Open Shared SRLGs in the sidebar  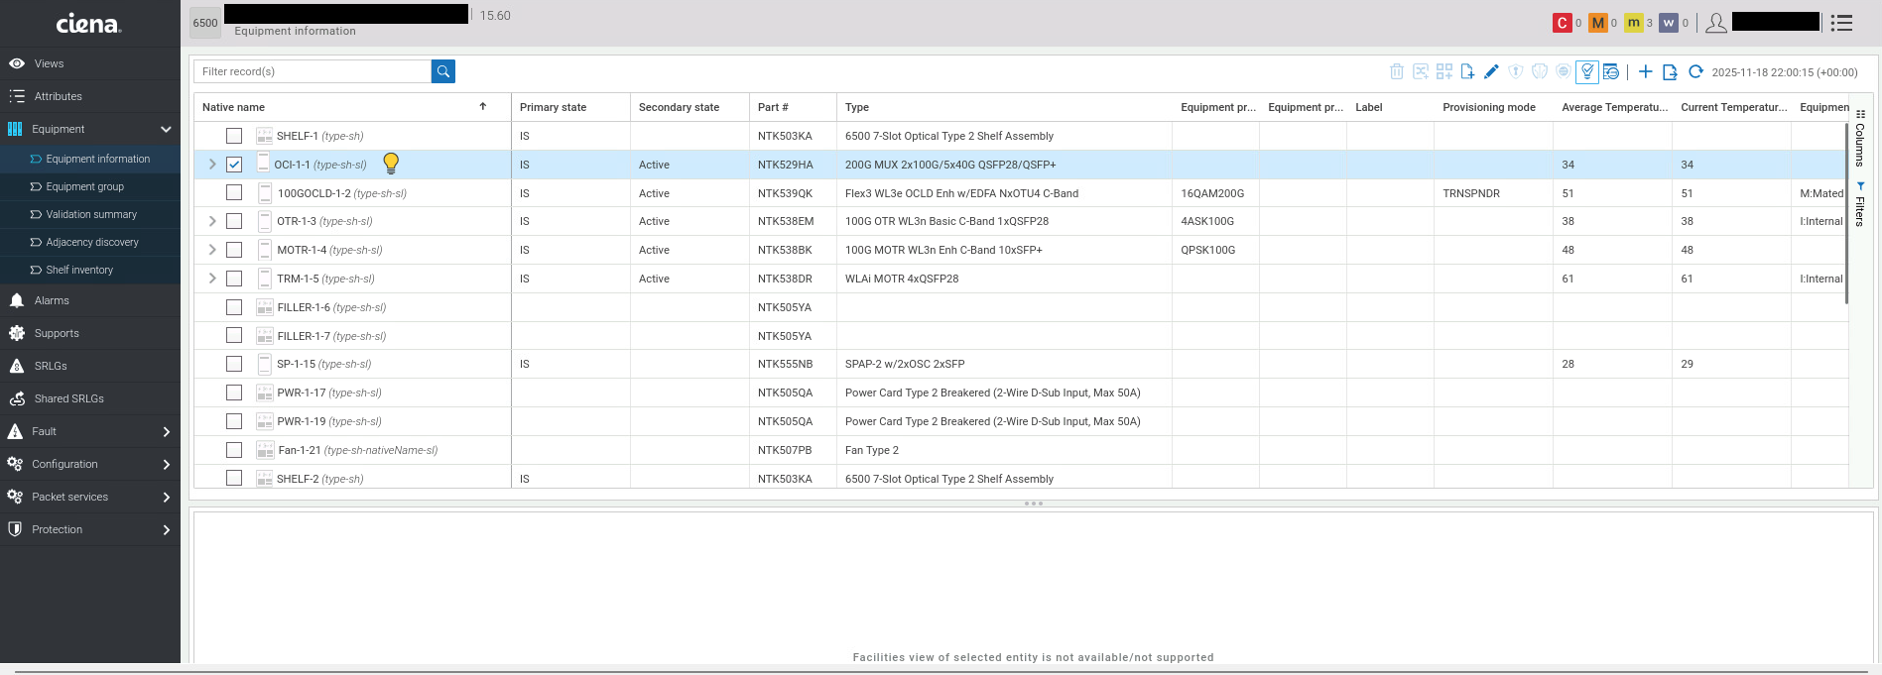click(x=90, y=398)
